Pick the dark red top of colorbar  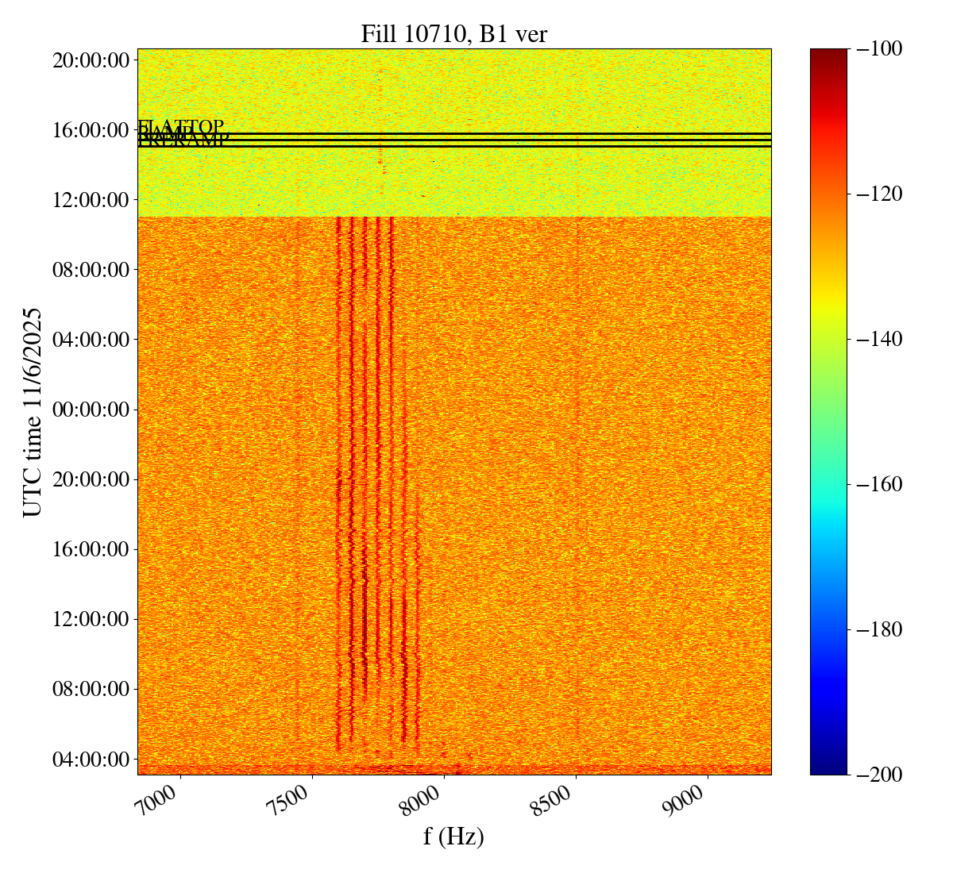pos(828,54)
